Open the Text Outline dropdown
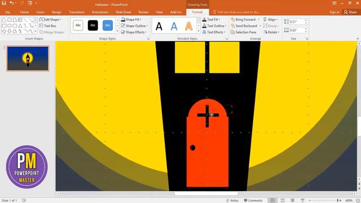 pyautogui.click(x=214, y=26)
